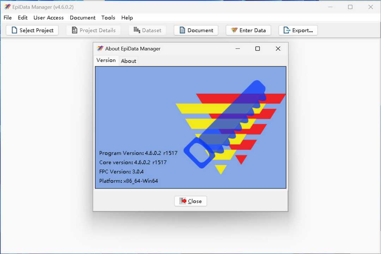Open the Document menu in the menu bar

83,18
